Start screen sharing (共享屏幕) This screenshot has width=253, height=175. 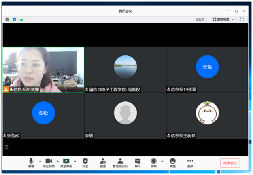point(66,163)
